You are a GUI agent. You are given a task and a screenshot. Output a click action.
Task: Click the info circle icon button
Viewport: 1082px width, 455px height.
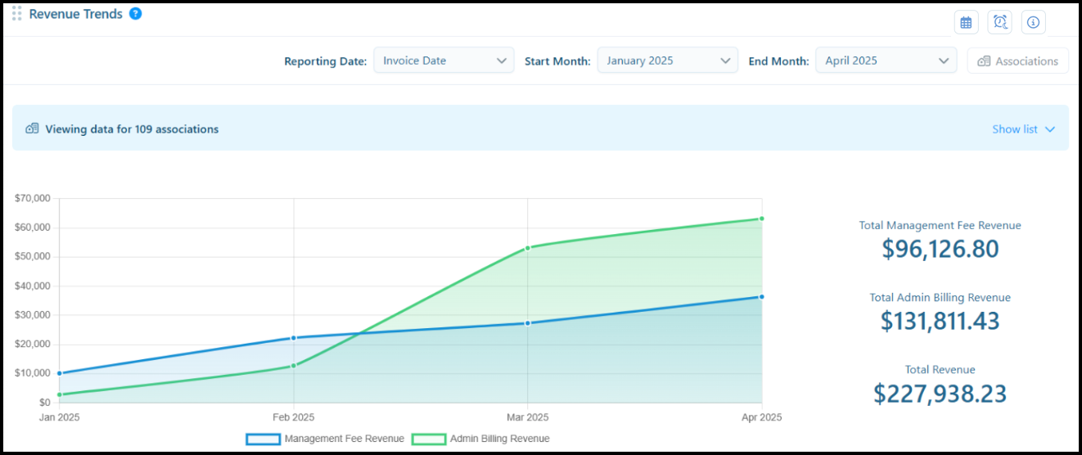(x=1033, y=22)
